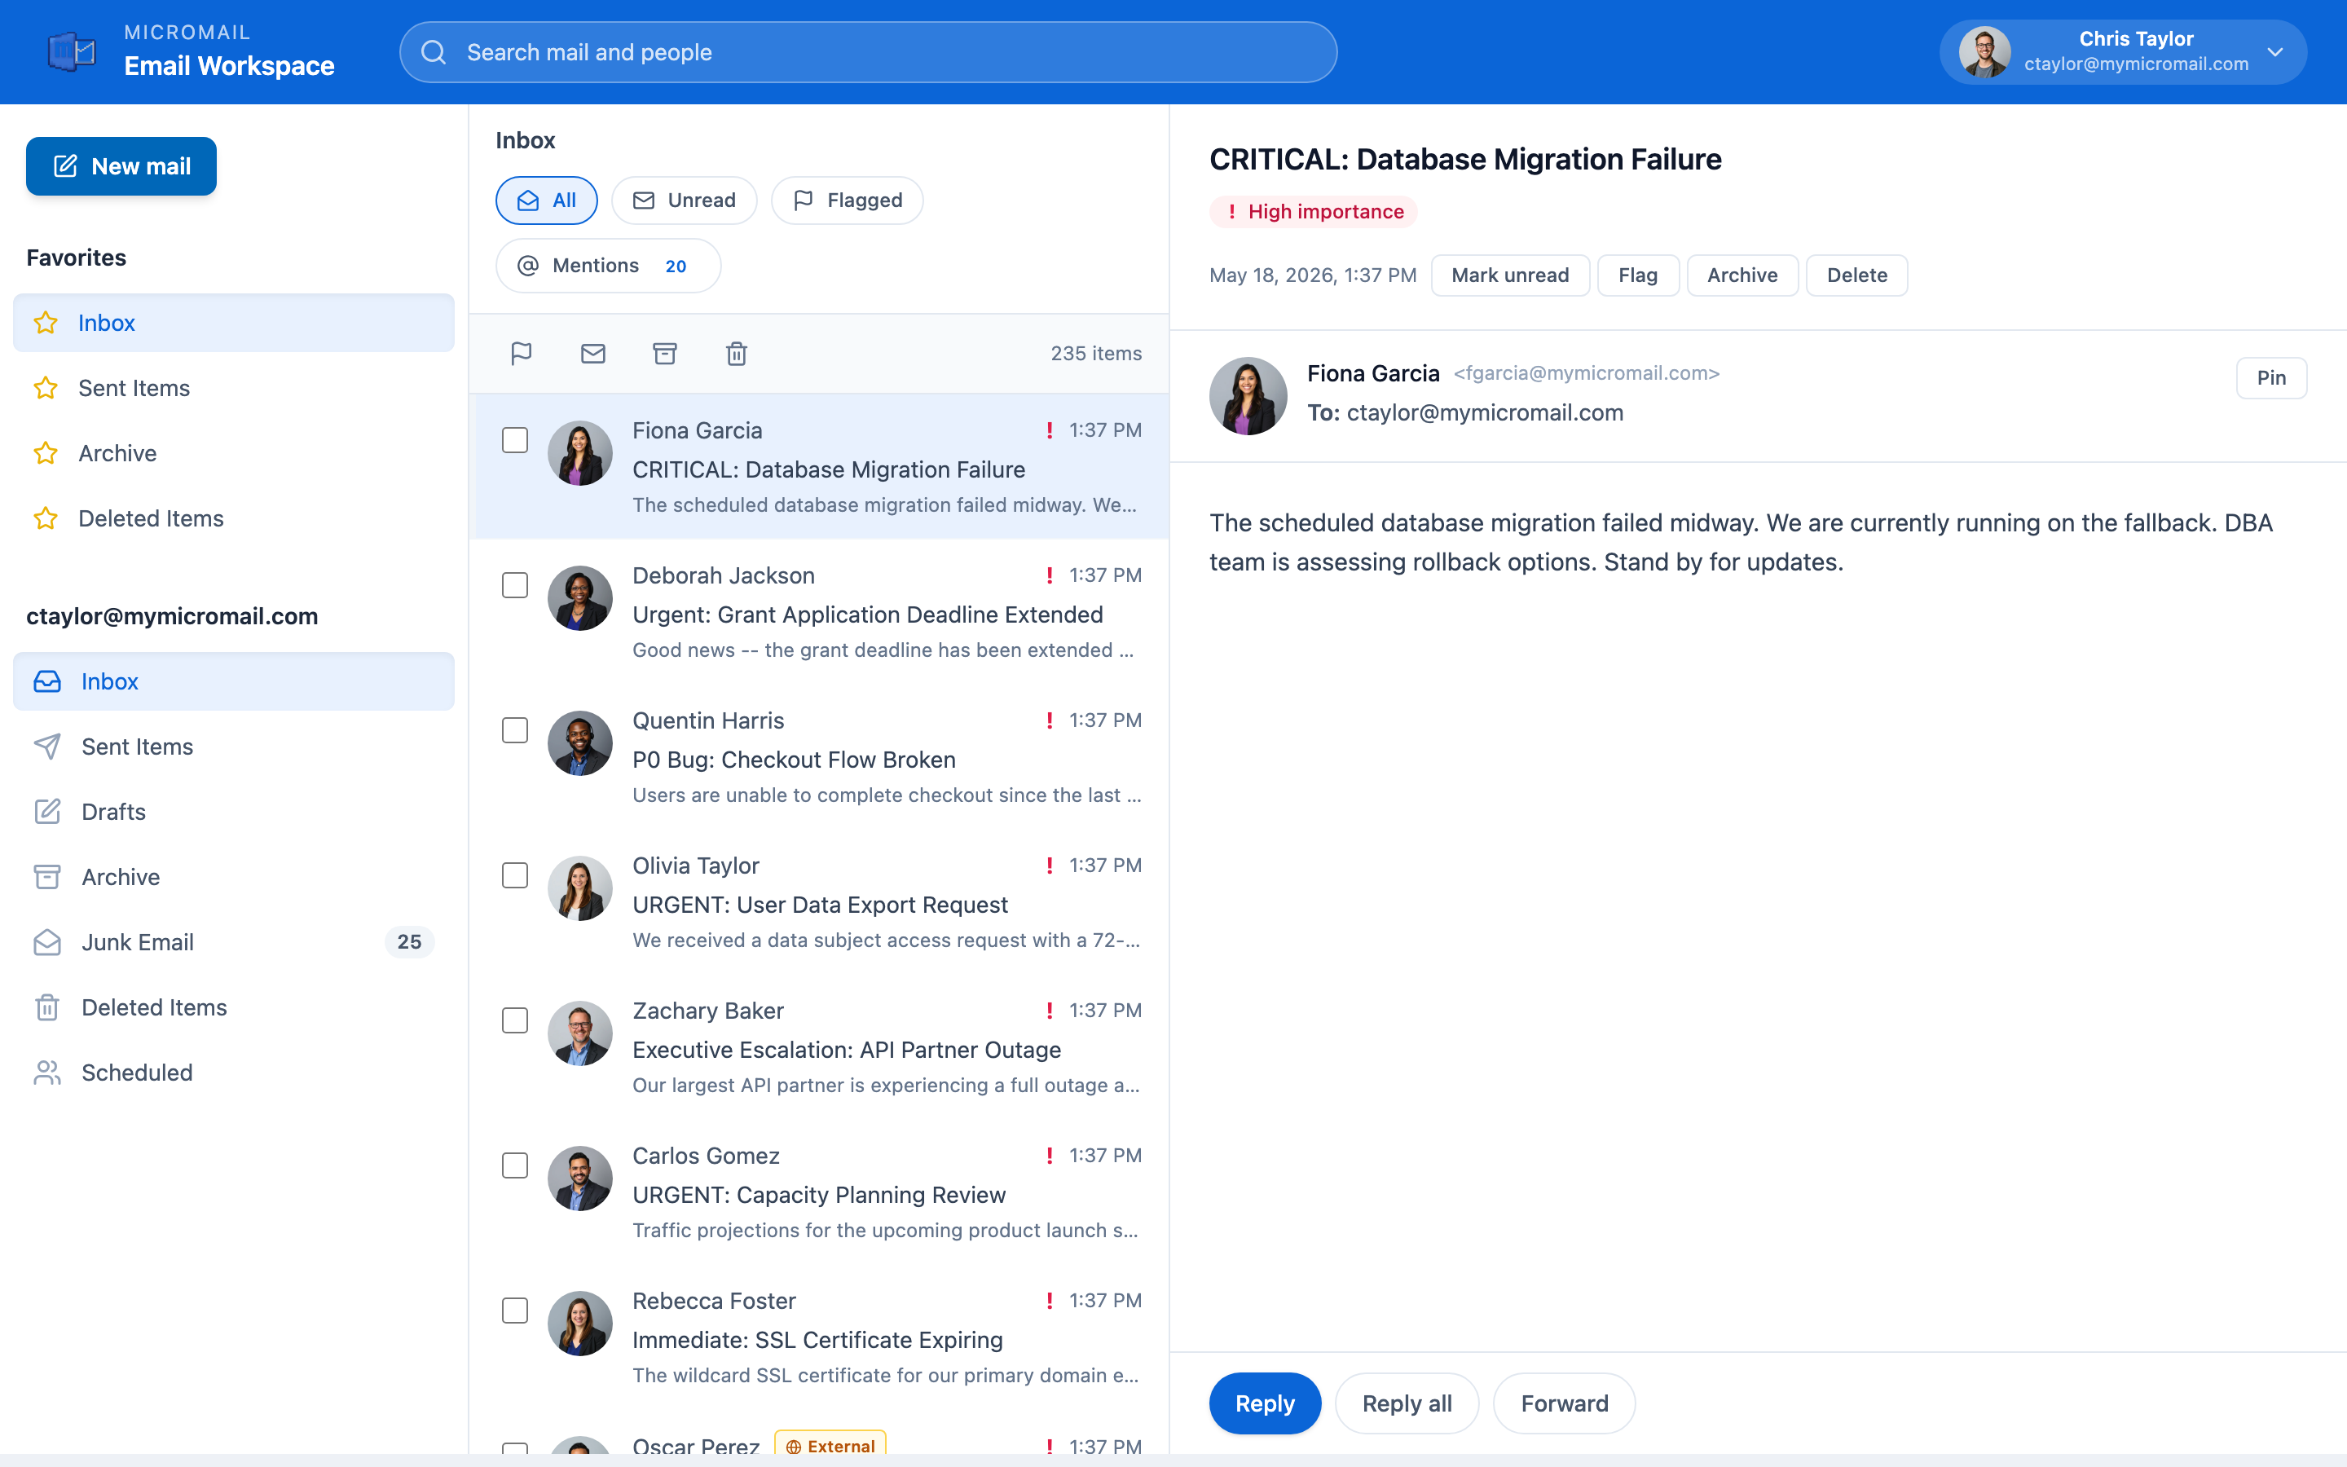
Task: Check the Fiona Garcia message checkbox
Action: (x=515, y=440)
